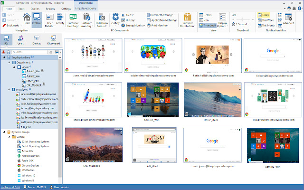Open the Home navigation icon in ribbon
304x190 pixels.
27,19
